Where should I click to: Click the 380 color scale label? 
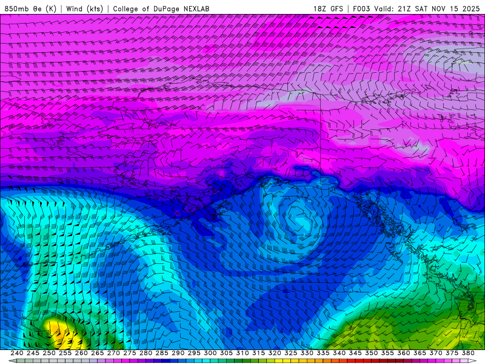coord(468,353)
